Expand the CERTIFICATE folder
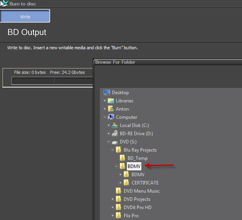Image resolution: width=242 pixels, height=220 pixels. [120, 182]
